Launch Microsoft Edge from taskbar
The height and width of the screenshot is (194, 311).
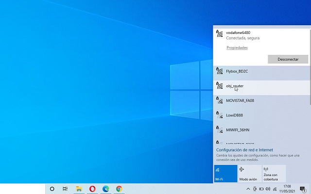point(106,189)
